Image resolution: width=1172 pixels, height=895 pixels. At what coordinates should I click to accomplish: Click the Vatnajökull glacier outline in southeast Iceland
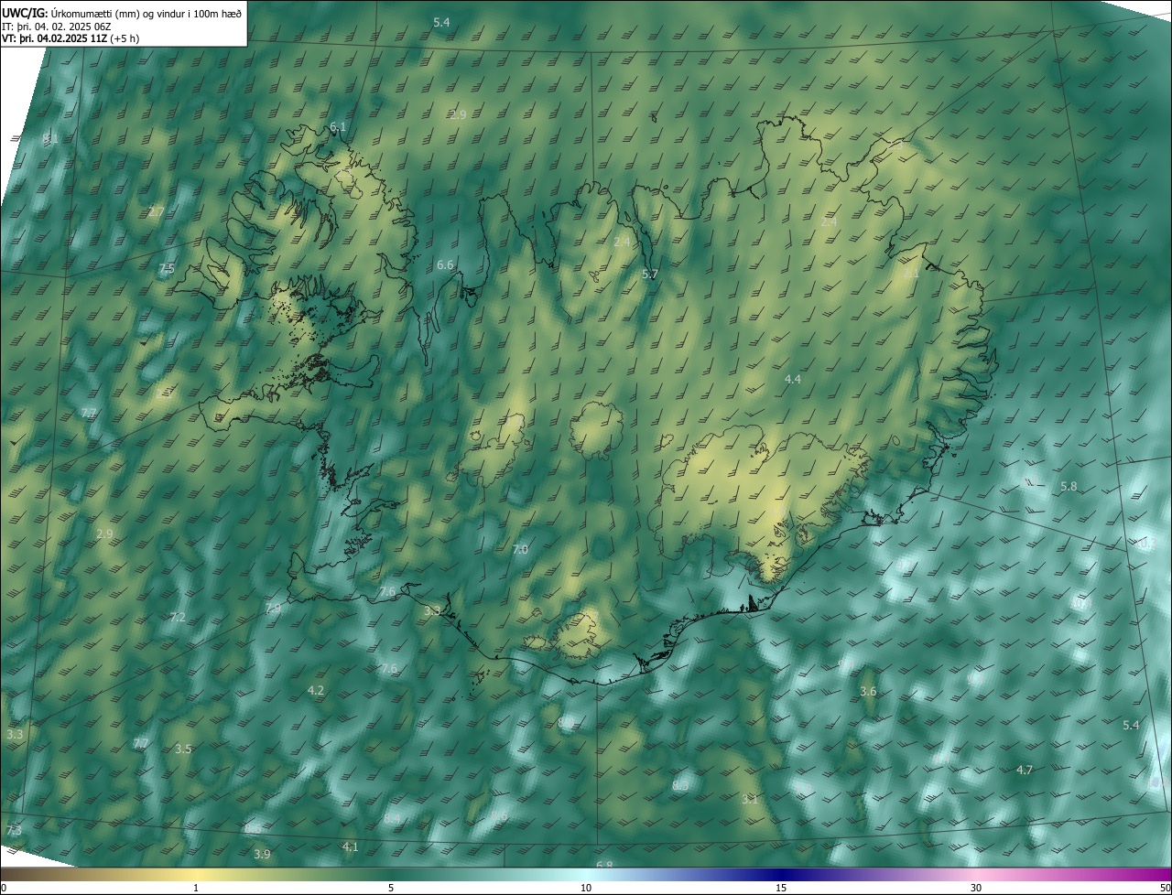pyautogui.click(x=760, y=503)
